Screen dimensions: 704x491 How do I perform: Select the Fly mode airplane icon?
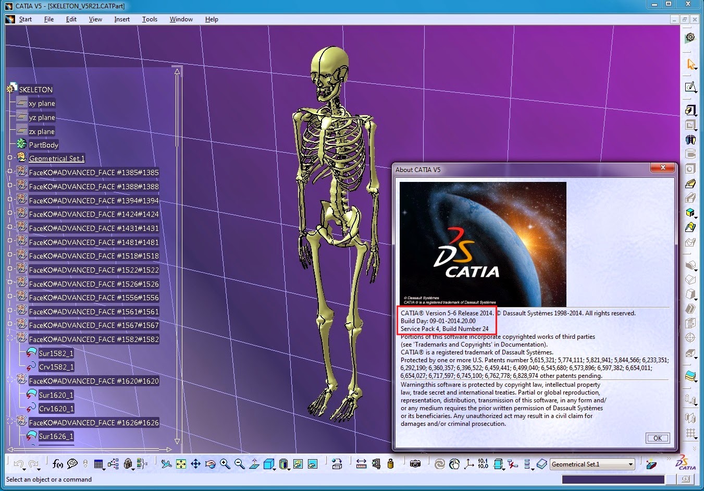point(166,464)
